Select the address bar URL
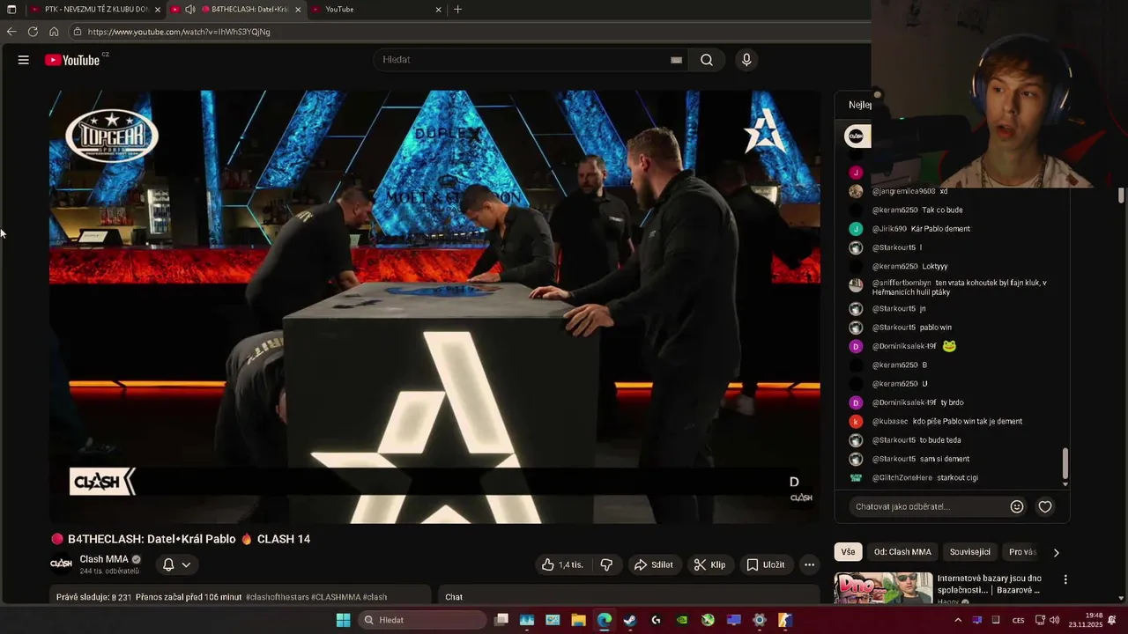Screen dimensions: 1128x634 [x=179, y=32]
